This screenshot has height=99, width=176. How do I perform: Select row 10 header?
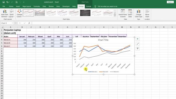pyautogui.click(x=2, y=56)
